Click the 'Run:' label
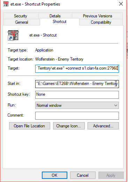128x182 pixels. click(x=12, y=105)
